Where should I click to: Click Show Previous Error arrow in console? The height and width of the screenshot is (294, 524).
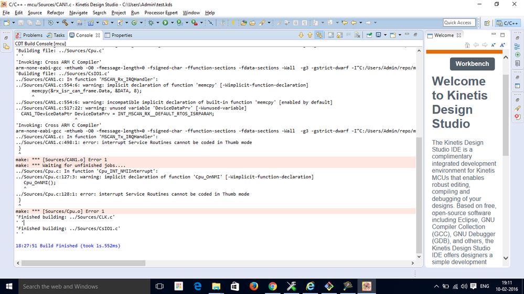(310, 35)
